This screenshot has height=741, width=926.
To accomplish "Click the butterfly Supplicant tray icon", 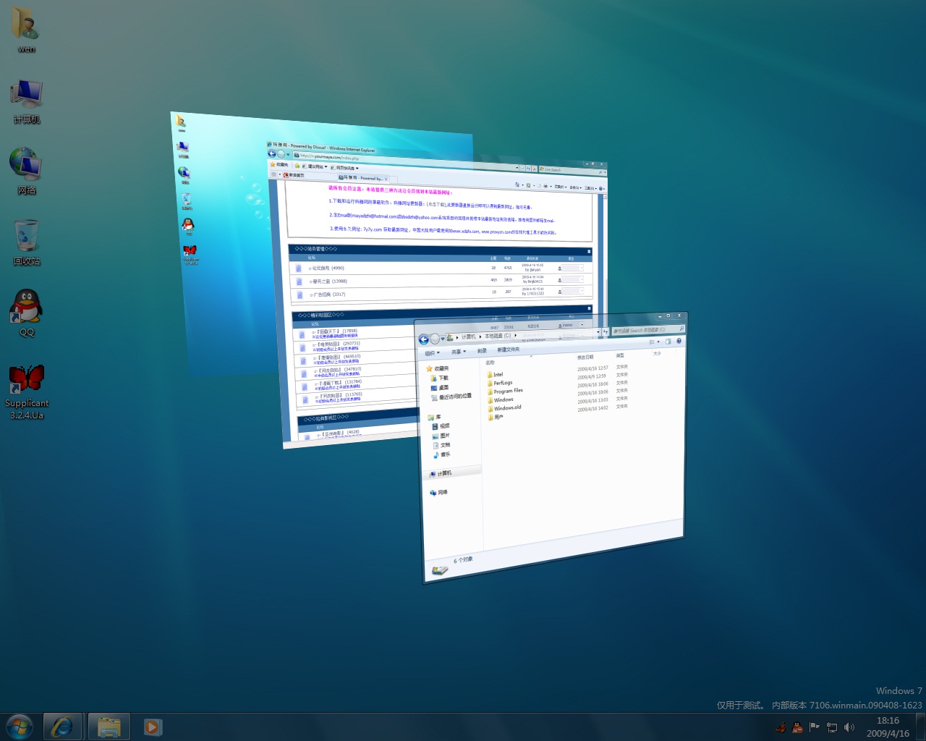I will 781,727.
